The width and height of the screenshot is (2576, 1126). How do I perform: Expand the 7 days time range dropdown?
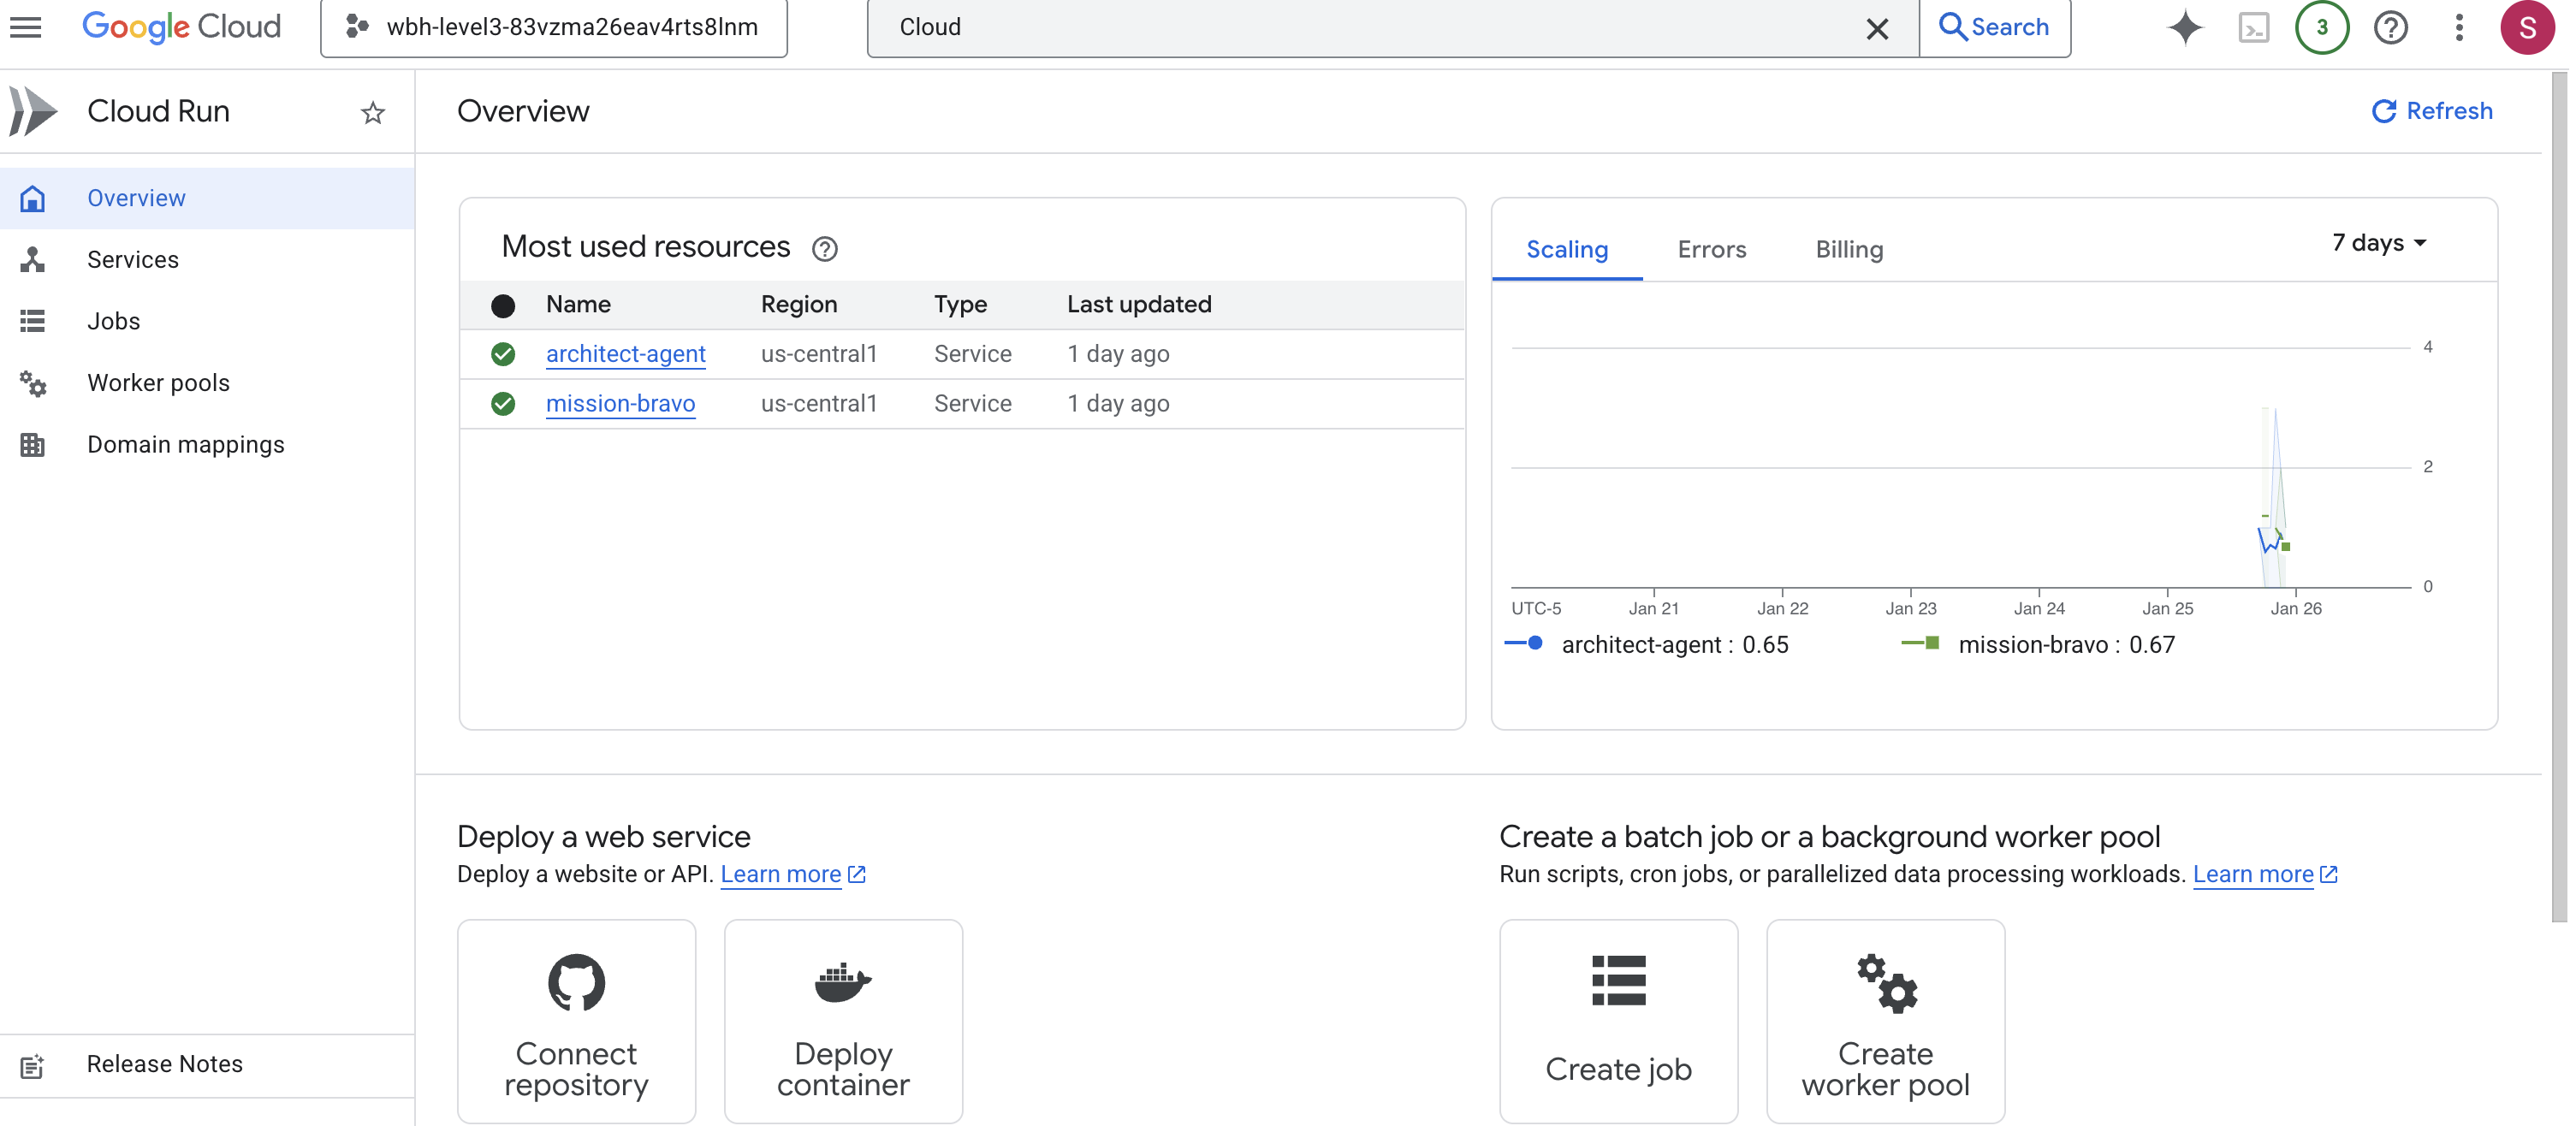[2378, 243]
